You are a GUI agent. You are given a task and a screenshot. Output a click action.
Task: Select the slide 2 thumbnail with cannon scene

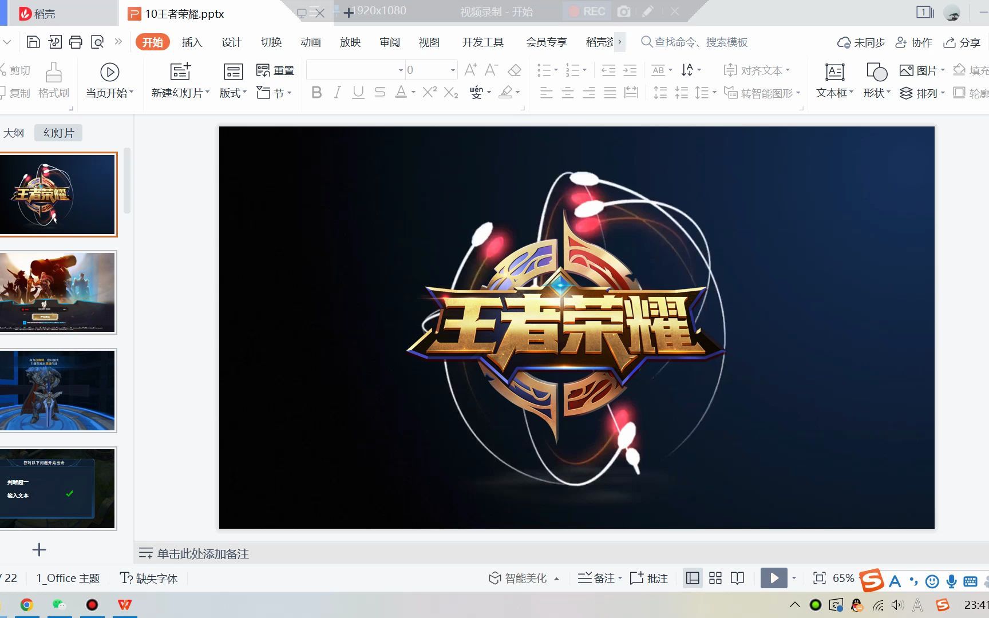pyautogui.click(x=58, y=292)
